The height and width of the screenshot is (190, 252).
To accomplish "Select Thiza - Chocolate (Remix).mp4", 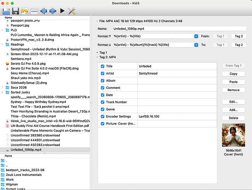I will [33, 116].
